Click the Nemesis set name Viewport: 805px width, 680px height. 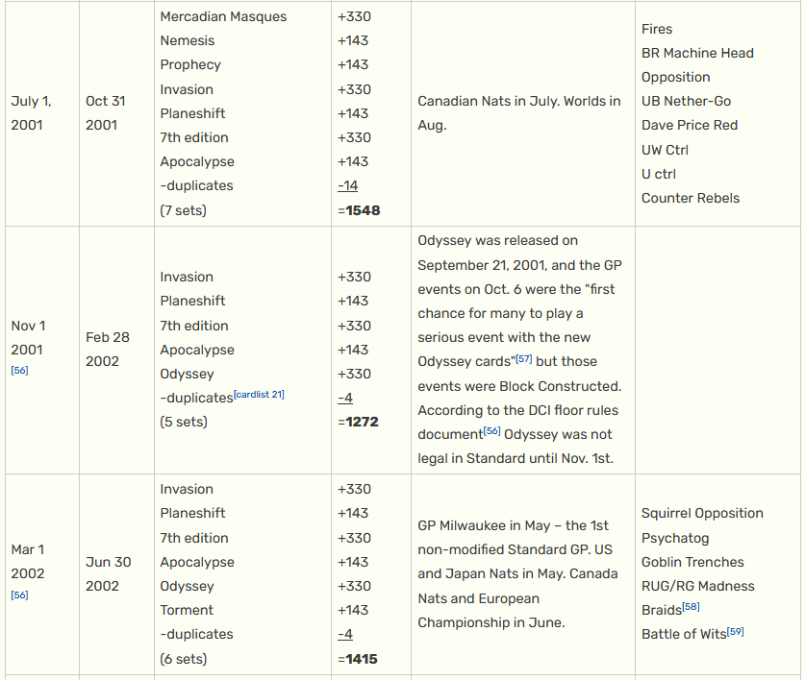point(188,40)
